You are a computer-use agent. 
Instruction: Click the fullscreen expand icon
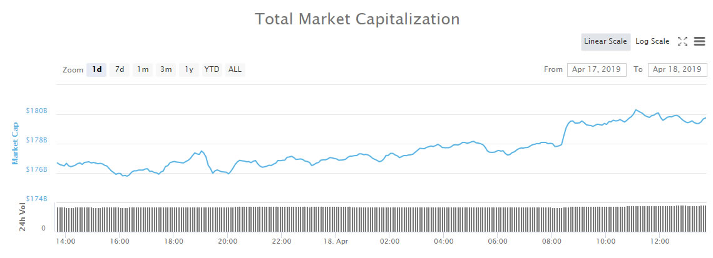pyautogui.click(x=682, y=41)
